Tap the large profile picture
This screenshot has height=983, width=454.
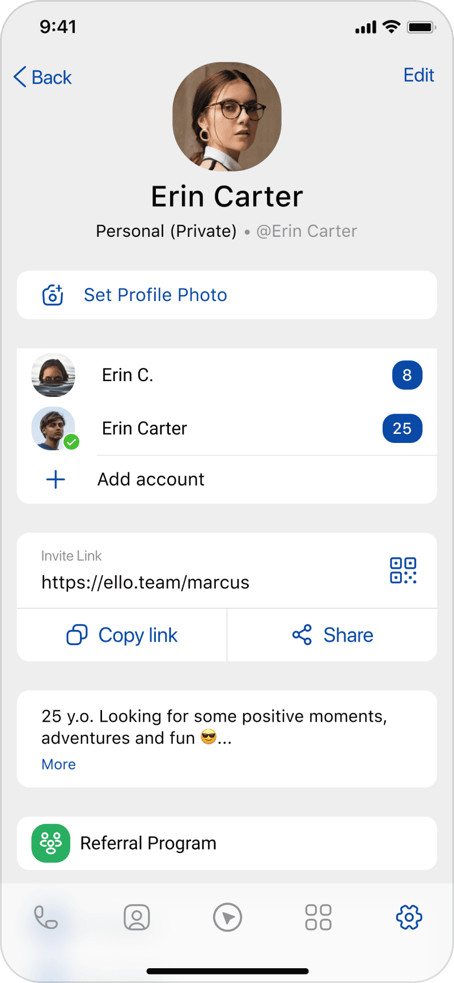(x=227, y=116)
